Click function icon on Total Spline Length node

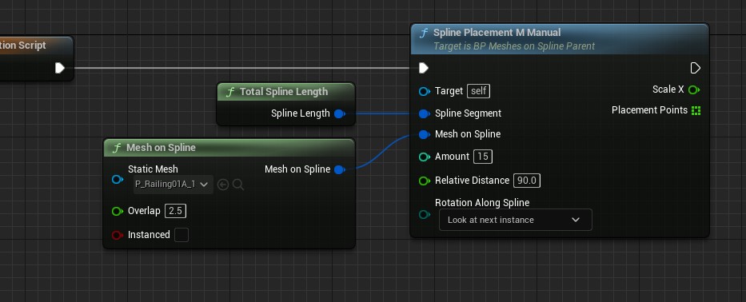point(230,92)
